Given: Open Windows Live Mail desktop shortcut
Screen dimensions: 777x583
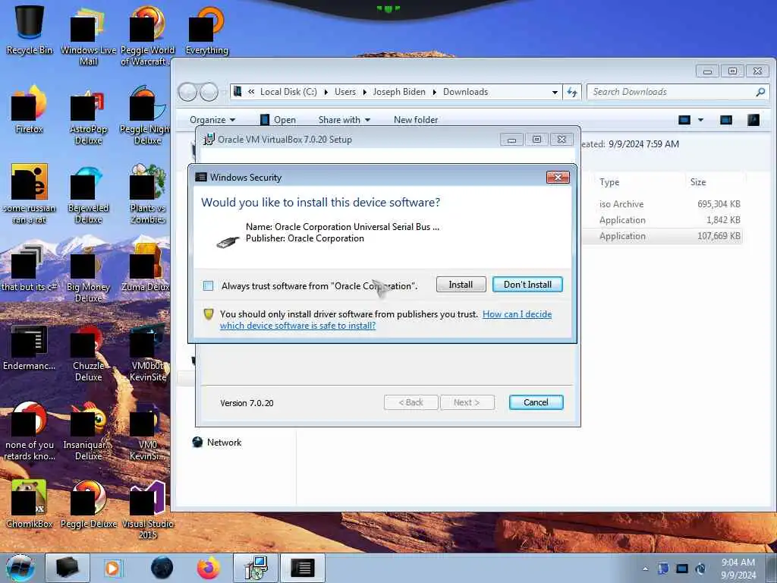Looking at the screenshot, I should pos(88,36).
